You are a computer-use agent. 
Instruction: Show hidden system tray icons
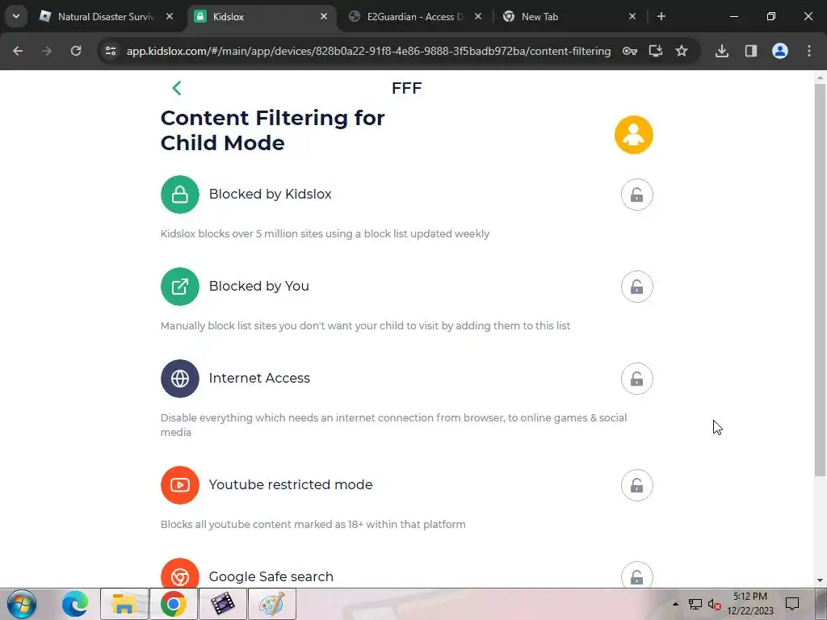click(675, 604)
